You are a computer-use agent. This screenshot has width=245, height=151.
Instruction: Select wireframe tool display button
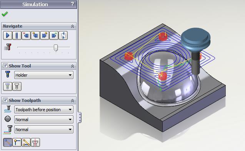[17, 86]
